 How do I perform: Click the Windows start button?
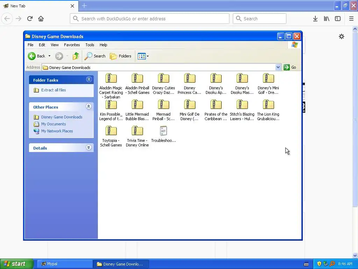coord(17,264)
